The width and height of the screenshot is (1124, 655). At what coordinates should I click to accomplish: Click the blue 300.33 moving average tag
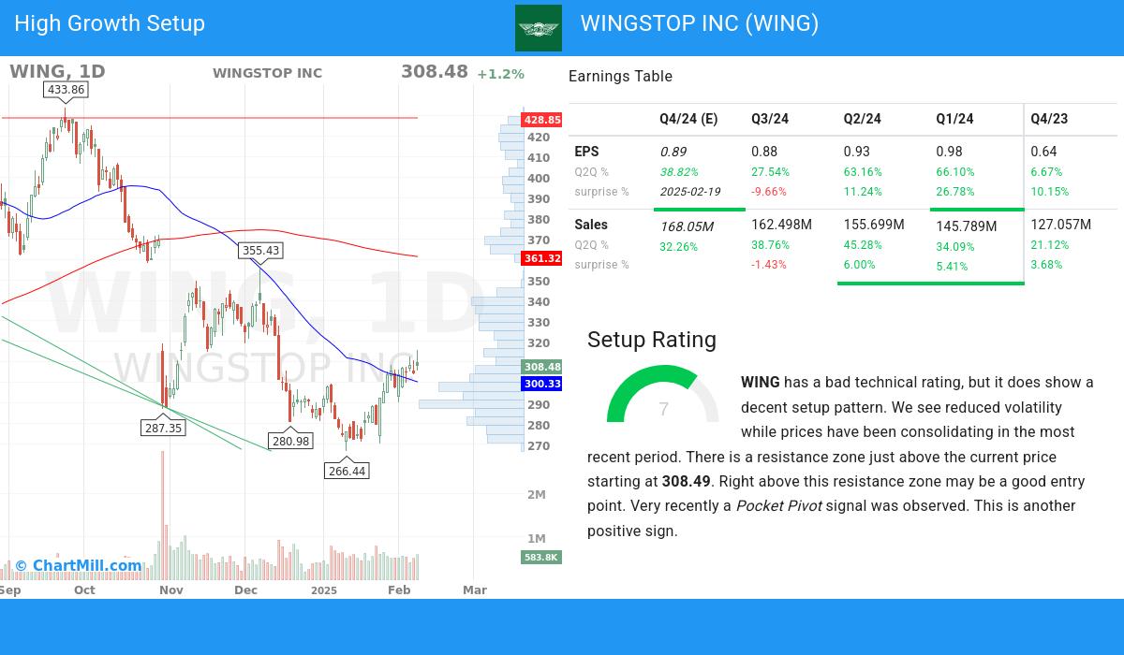click(x=542, y=384)
